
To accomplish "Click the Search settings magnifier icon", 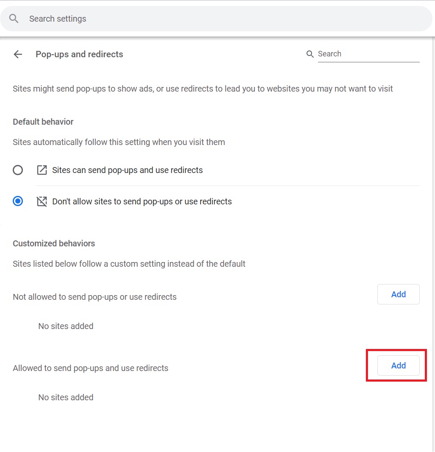I will click(x=14, y=19).
